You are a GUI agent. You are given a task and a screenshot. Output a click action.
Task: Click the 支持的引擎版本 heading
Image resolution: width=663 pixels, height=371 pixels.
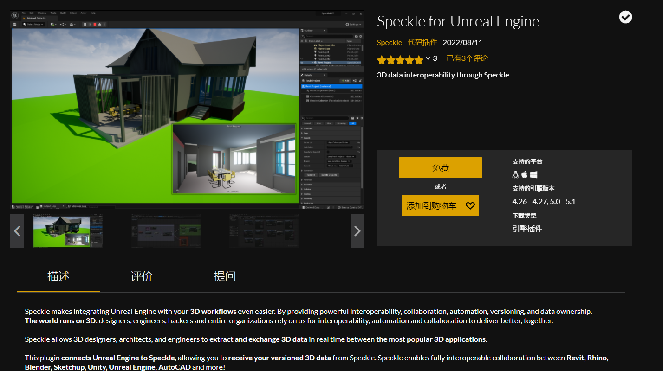[x=533, y=189]
